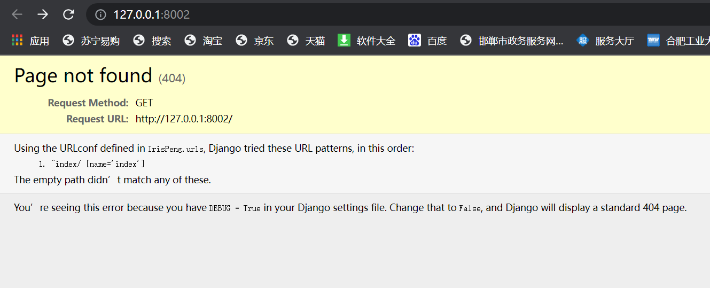Click the Request Method label
This screenshot has height=288, width=710.
point(88,103)
